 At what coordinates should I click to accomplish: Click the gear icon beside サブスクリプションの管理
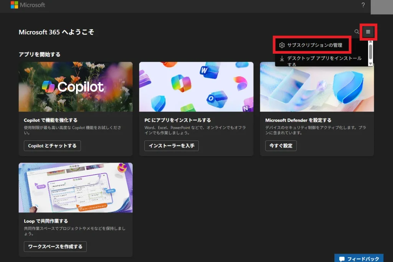tap(282, 45)
